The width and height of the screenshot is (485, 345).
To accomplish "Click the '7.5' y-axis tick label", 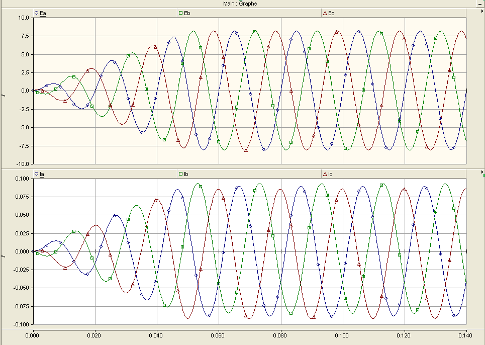I will click(25, 36).
